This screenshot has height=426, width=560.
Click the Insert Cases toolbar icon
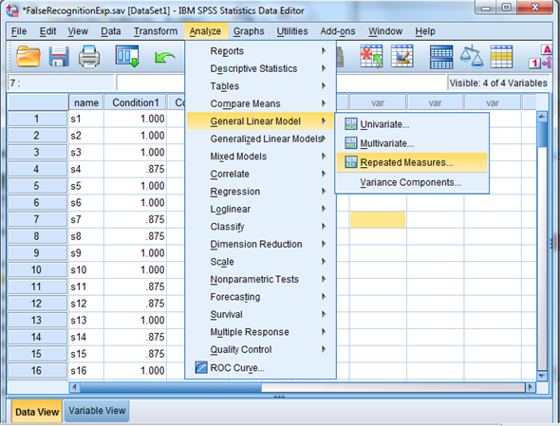(x=371, y=56)
